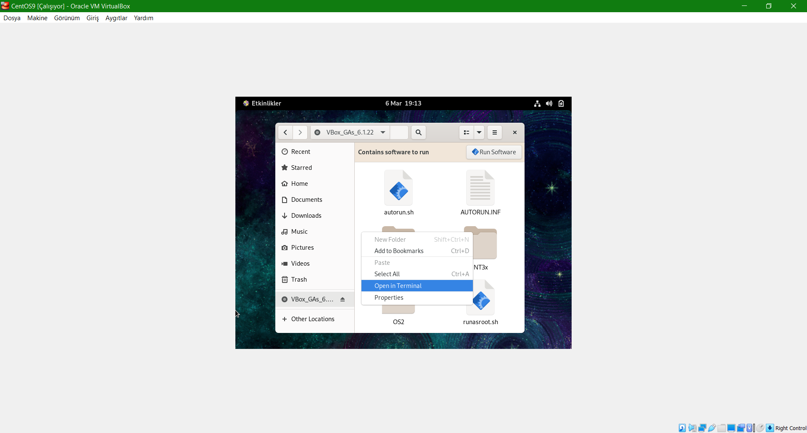The width and height of the screenshot is (807, 433).
Task: Open the Dosya menu in VirtualBox
Action: pos(12,18)
